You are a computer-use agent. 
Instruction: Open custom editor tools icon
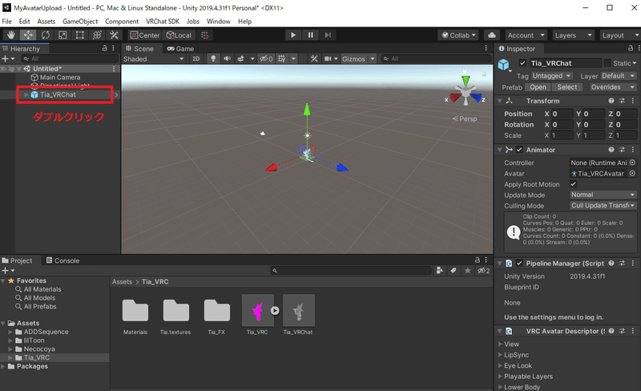coord(114,35)
